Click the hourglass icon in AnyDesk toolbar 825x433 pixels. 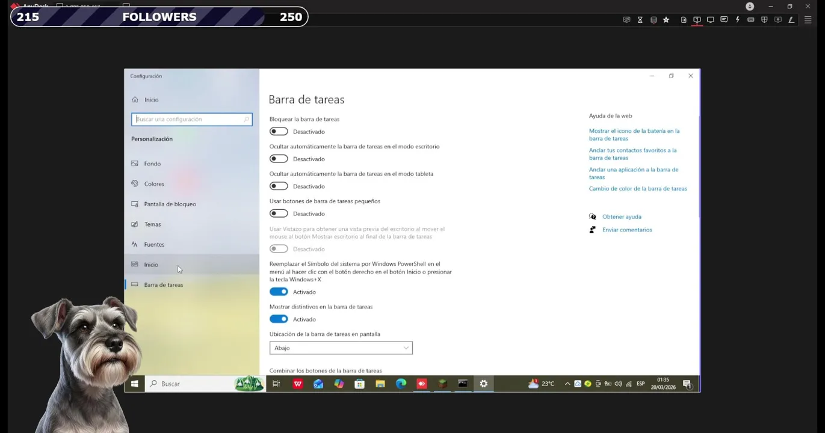(x=640, y=20)
